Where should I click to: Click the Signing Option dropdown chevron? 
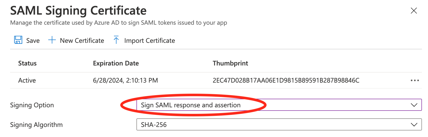click(414, 105)
